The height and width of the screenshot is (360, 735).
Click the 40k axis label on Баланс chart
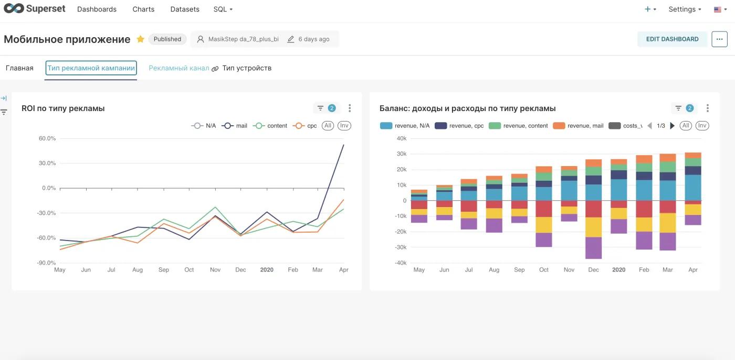402,138
